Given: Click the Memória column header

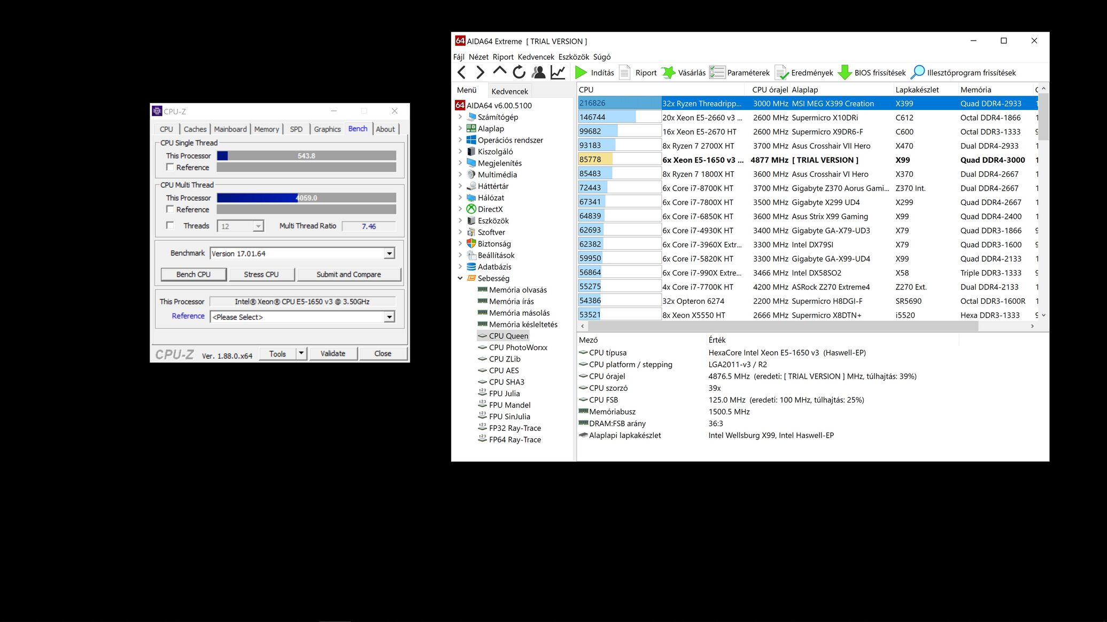Looking at the screenshot, I should pyautogui.click(x=995, y=90).
